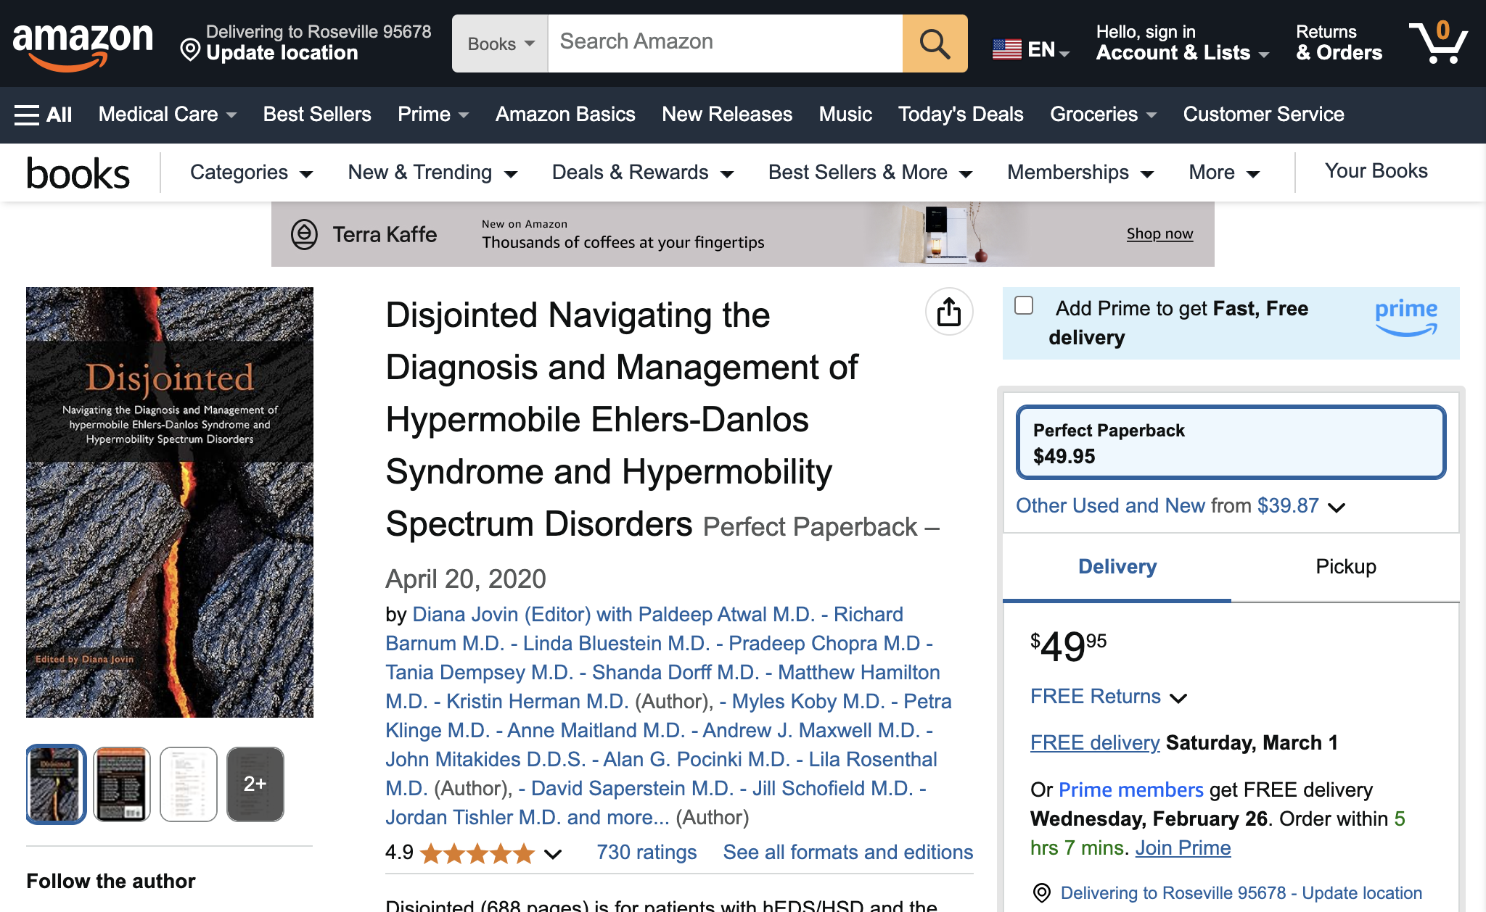Viewport: 1486px width, 912px height.
Task: Open the 730 ratings link
Action: pos(646,853)
